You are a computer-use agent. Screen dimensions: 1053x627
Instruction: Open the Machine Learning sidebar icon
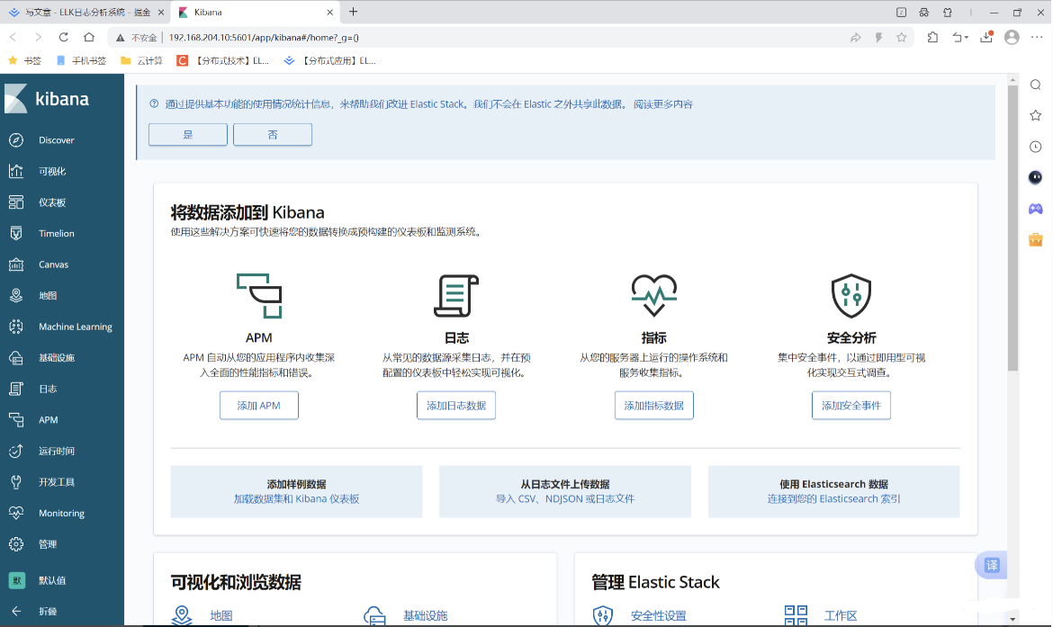pyautogui.click(x=16, y=327)
